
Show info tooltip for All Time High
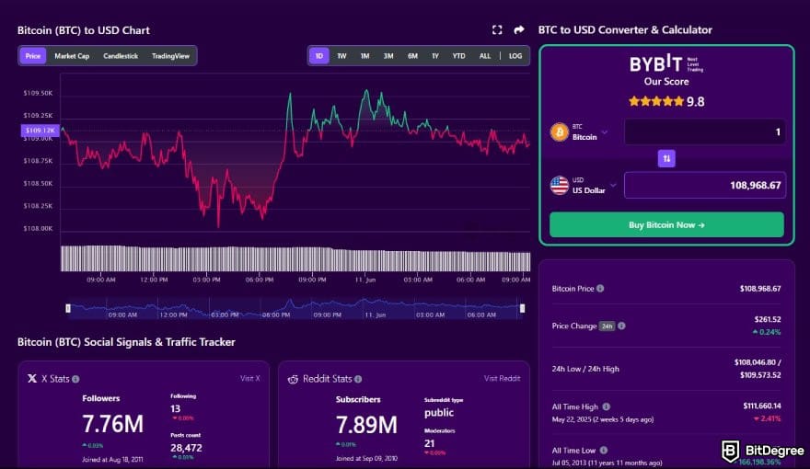[606, 406]
